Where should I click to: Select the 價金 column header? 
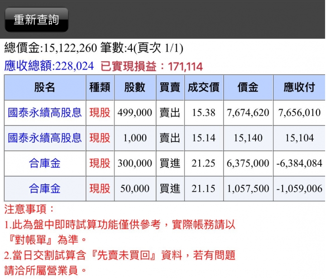[248, 87]
